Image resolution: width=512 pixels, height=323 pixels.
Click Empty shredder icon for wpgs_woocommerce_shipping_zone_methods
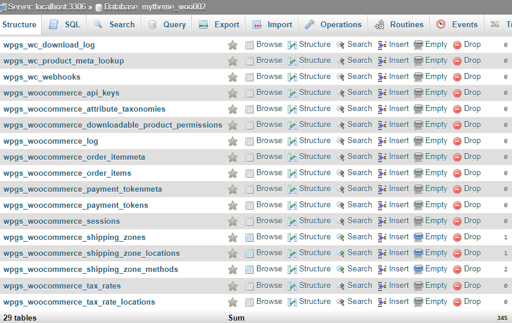click(419, 270)
